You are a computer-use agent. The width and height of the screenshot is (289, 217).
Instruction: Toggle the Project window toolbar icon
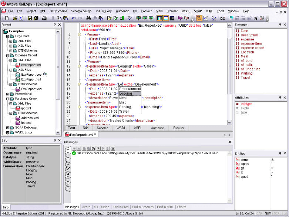click(x=159, y=18)
